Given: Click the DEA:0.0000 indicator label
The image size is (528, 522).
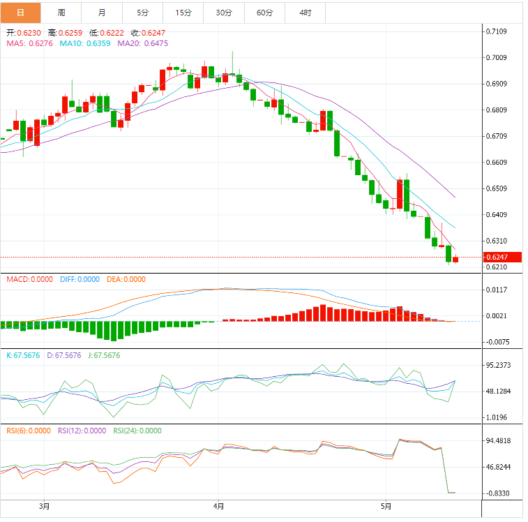Looking at the screenshot, I should pyautogui.click(x=126, y=279).
